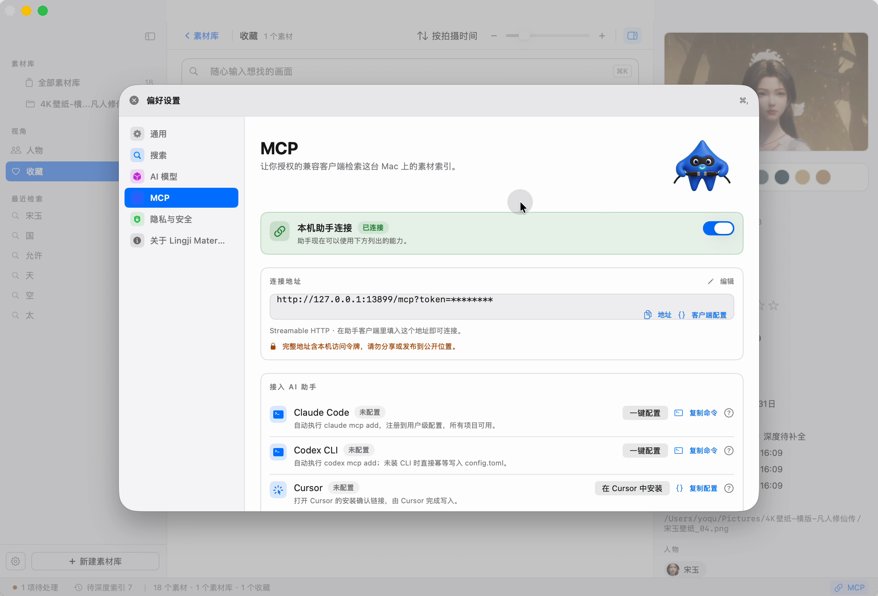The height and width of the screenshot is (596, 878).
Task: Click the copy icon before 地址
Action: click(x=647, y=315)
